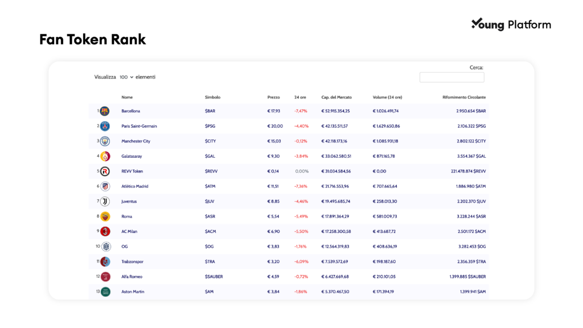Click the $SAUBER symbol cell
This screenshot has height=328, width=583.
point(214,277)
